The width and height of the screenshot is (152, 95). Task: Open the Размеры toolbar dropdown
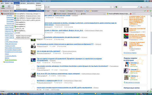(x=69, y=11)
